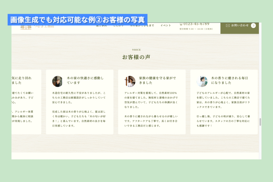Click the title 木の香りに癒される毎日になりました
The image size is (273, 182).
230,80
